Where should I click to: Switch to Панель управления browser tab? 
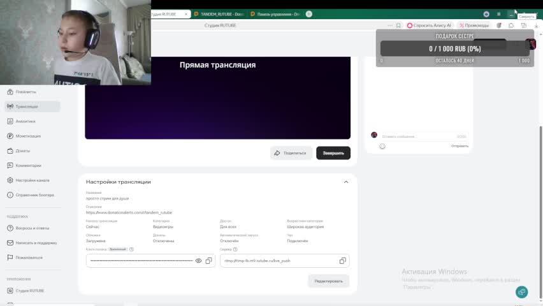(275, 14)
